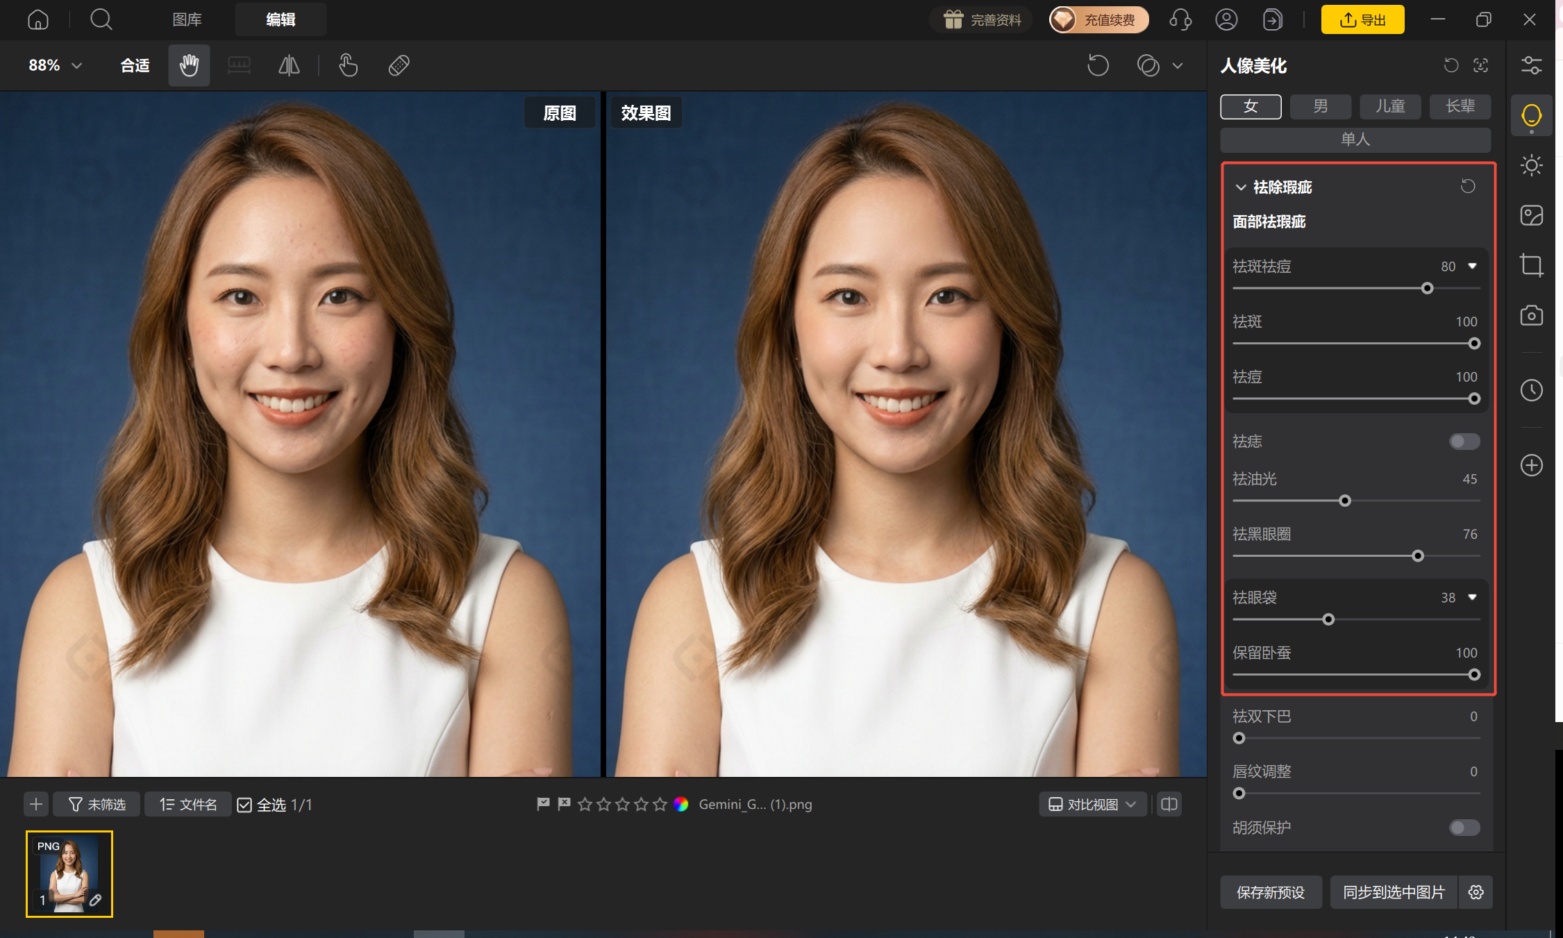Image resolution: width=1563 pixels, height=938 pixels.
Task: Open customer support headset icon
Action: [1180, 19]
